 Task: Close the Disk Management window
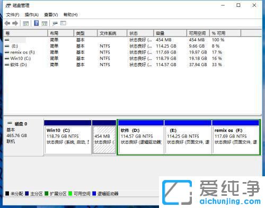(x=254, y=5)
